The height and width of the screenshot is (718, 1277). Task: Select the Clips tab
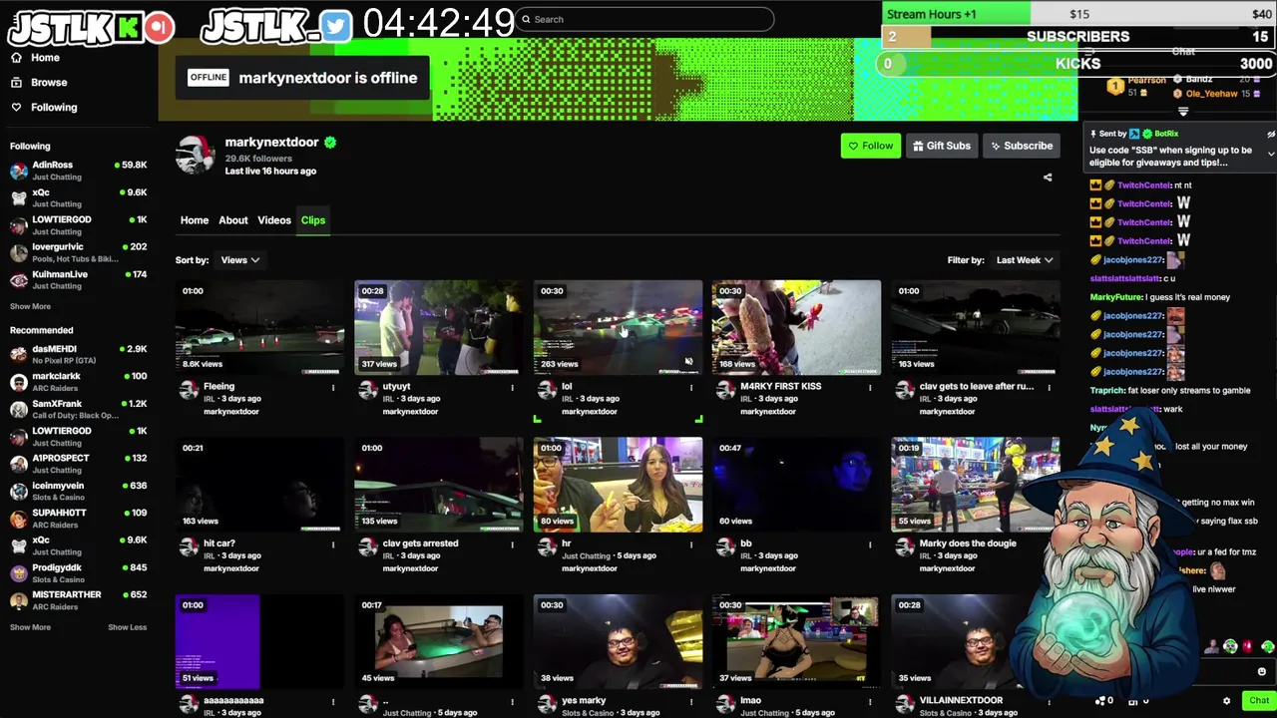pyautogui.click(x=313, y=220)
